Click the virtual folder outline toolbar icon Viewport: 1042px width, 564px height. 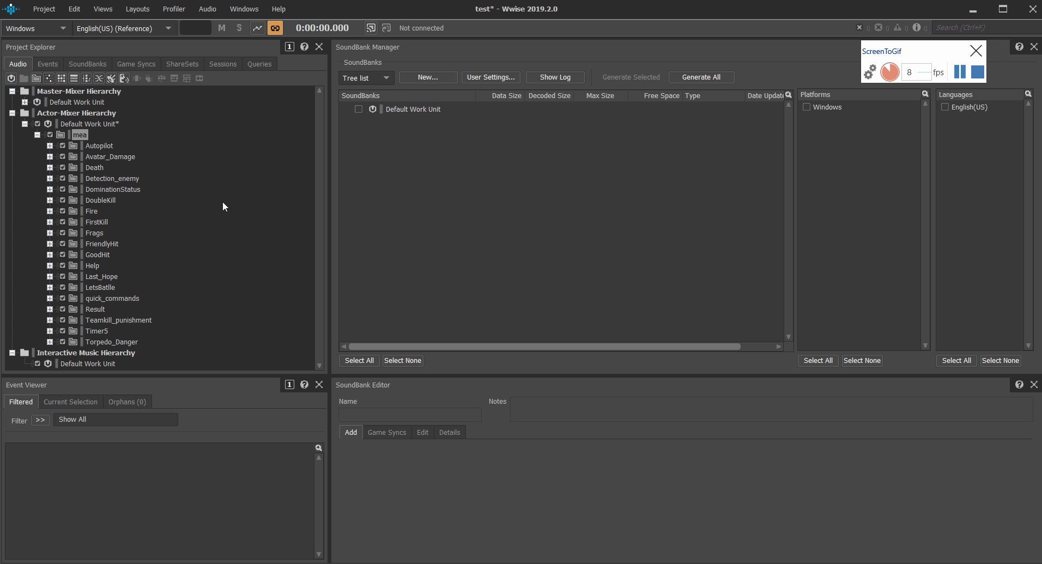pyautogui.click(x=36, y=78)
